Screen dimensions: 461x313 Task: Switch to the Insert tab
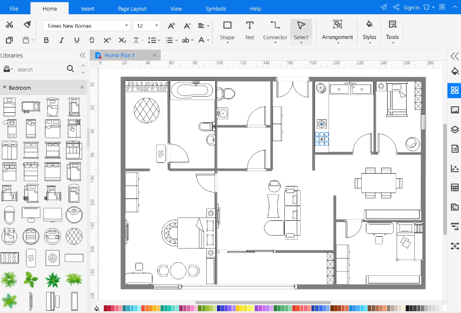point(87,8)
